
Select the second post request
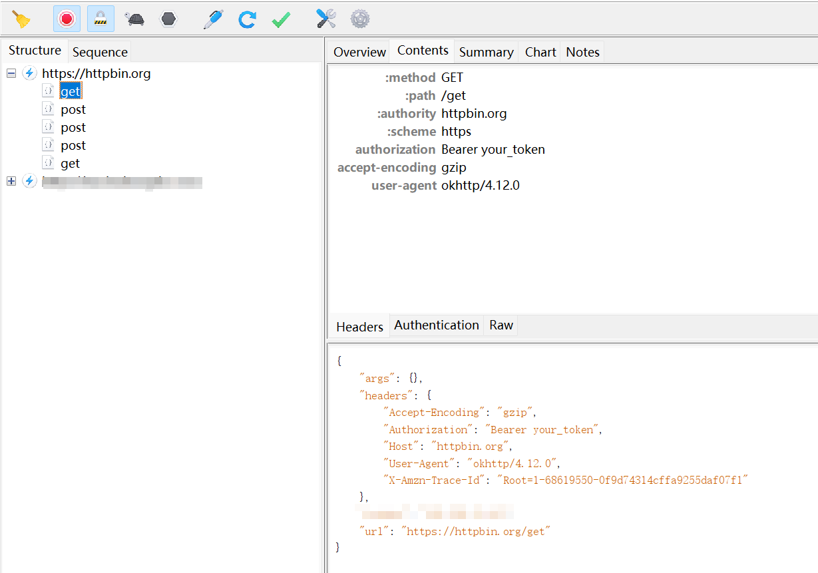point(73,127)
